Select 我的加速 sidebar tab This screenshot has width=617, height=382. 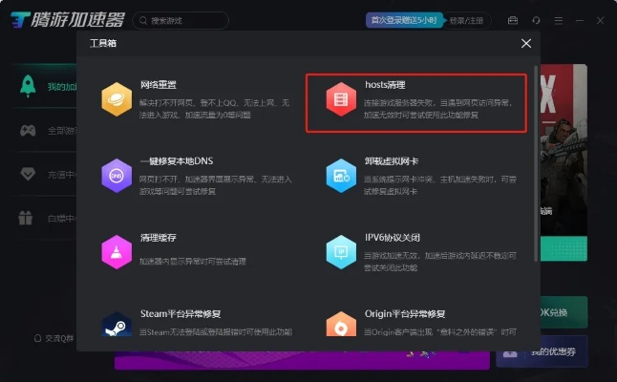pos(45,86)
